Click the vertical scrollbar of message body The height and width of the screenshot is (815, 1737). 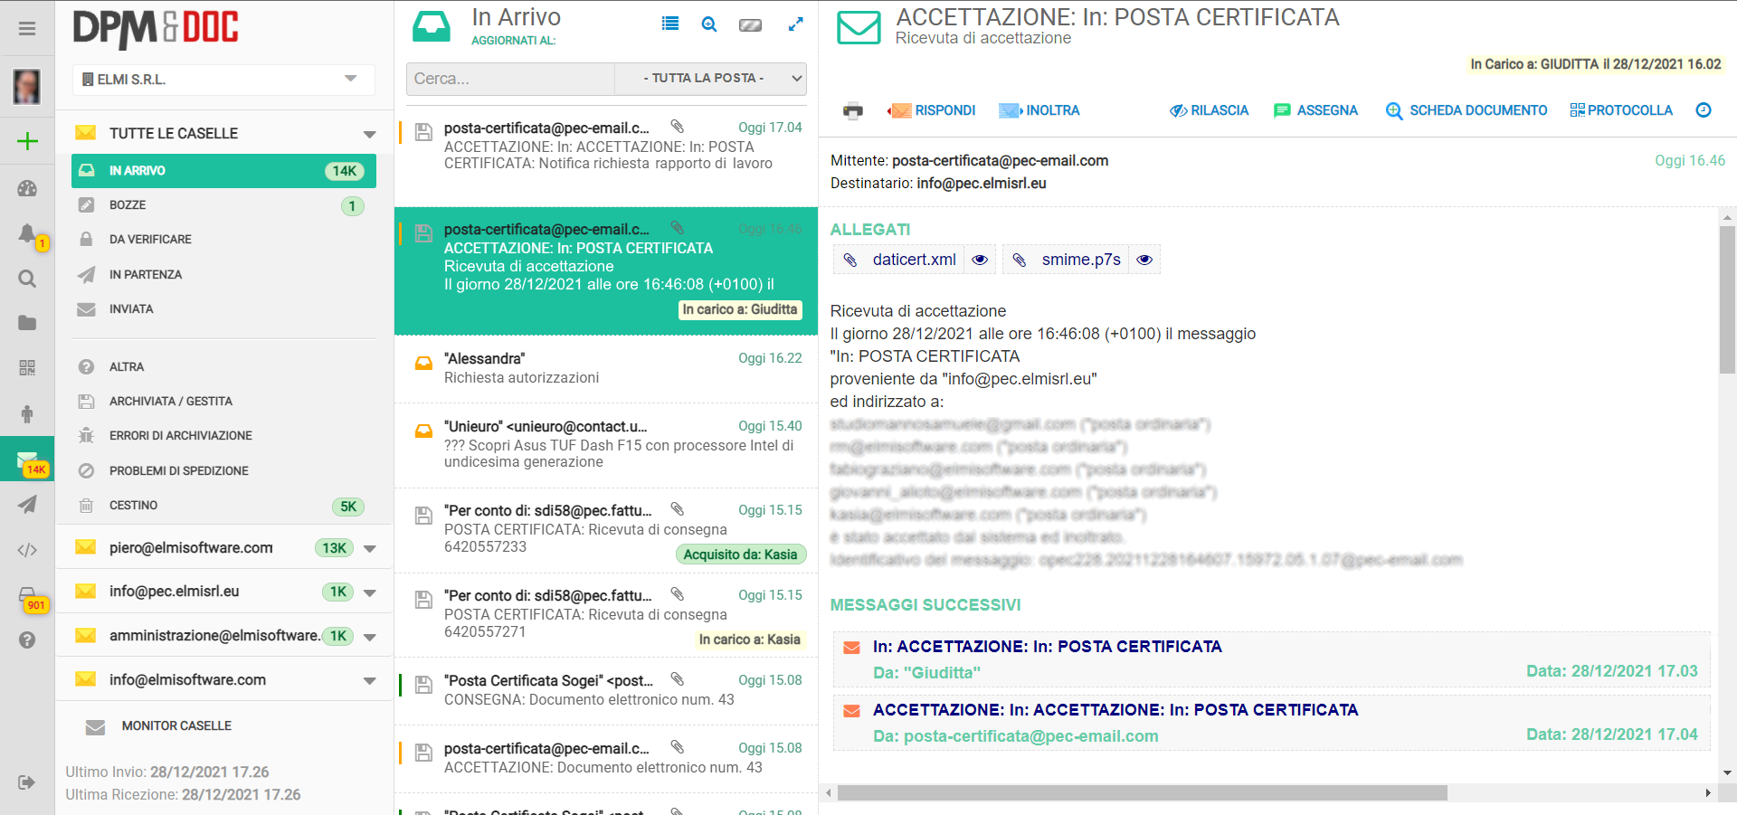pos(1728,299)
